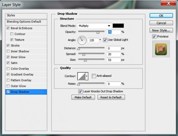Close the Layer Style dialog

168,3
